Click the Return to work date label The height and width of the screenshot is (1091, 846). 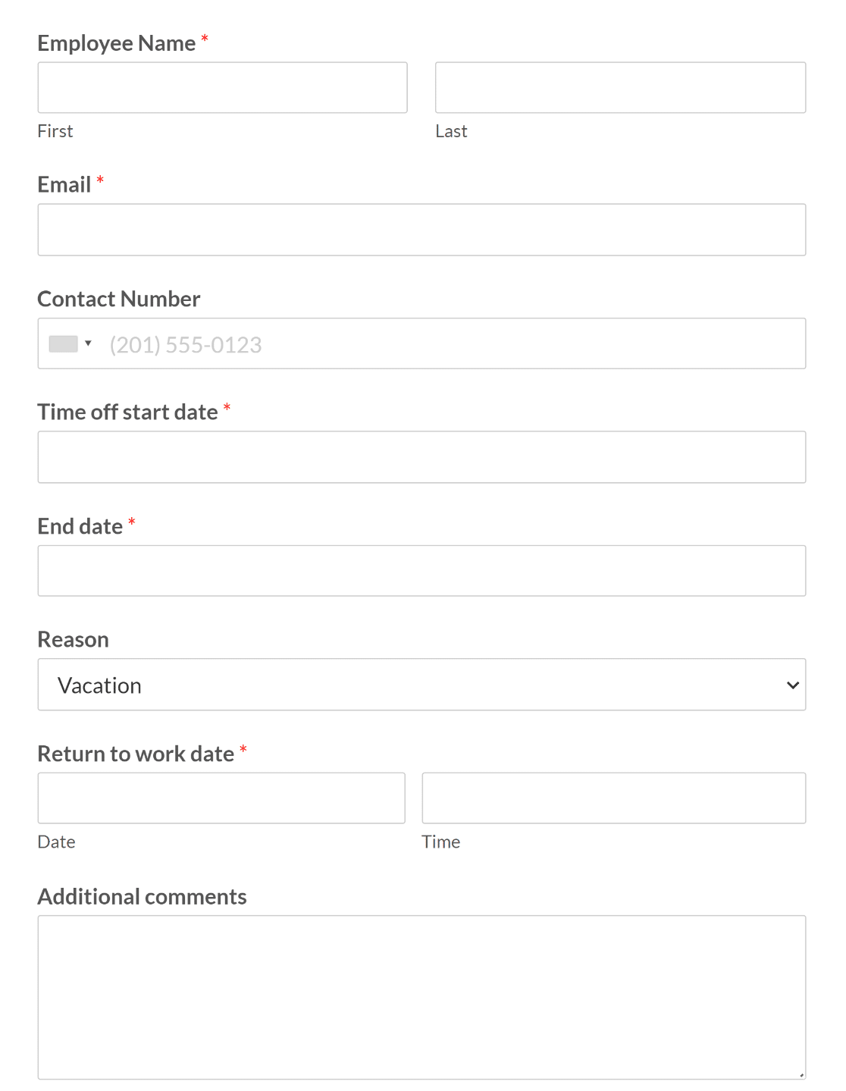(x=136, y=753)
